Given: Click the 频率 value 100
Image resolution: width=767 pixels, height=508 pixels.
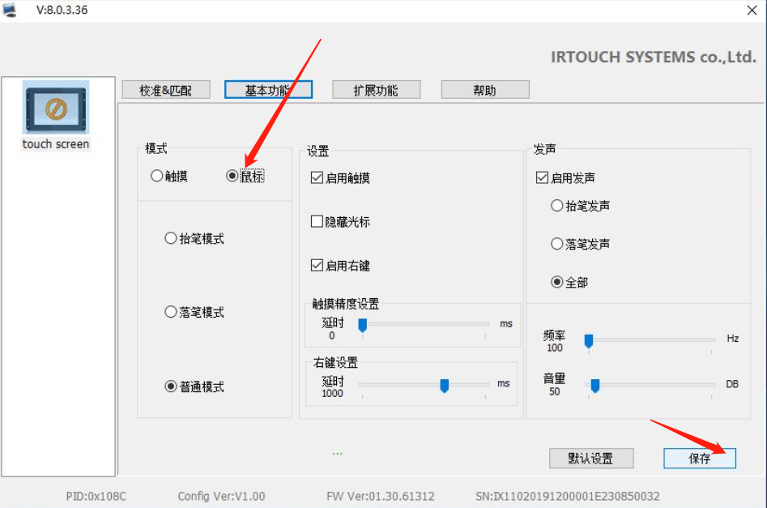Looking at the screenshot, I should [x=554, y=348].
